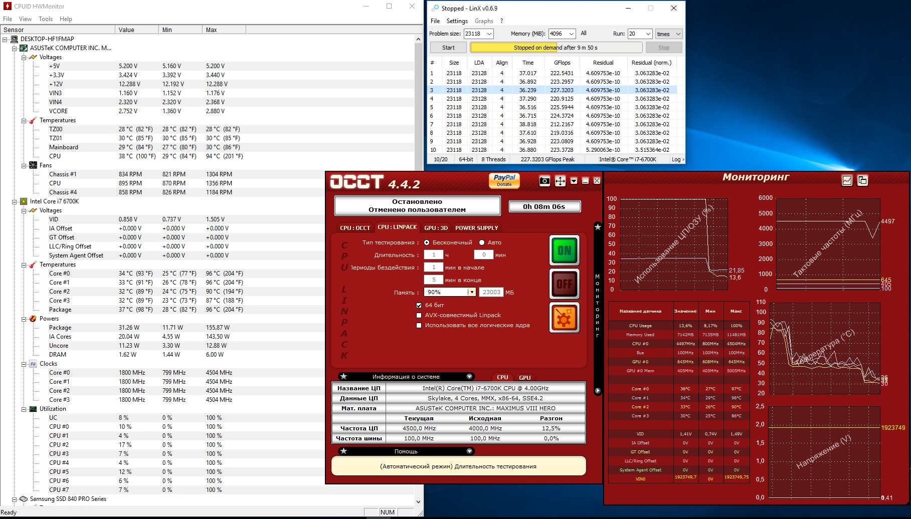Open the LinX Run count dropdown
Image resolution: width=911 pixels, height=519 pixels.
coord(648,34)
